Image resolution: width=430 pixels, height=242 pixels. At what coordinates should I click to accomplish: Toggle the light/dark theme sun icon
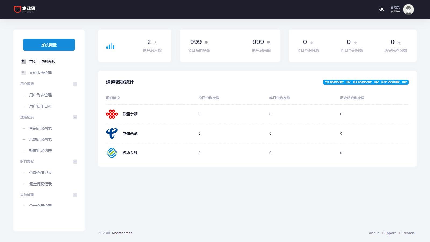(382, 9)
